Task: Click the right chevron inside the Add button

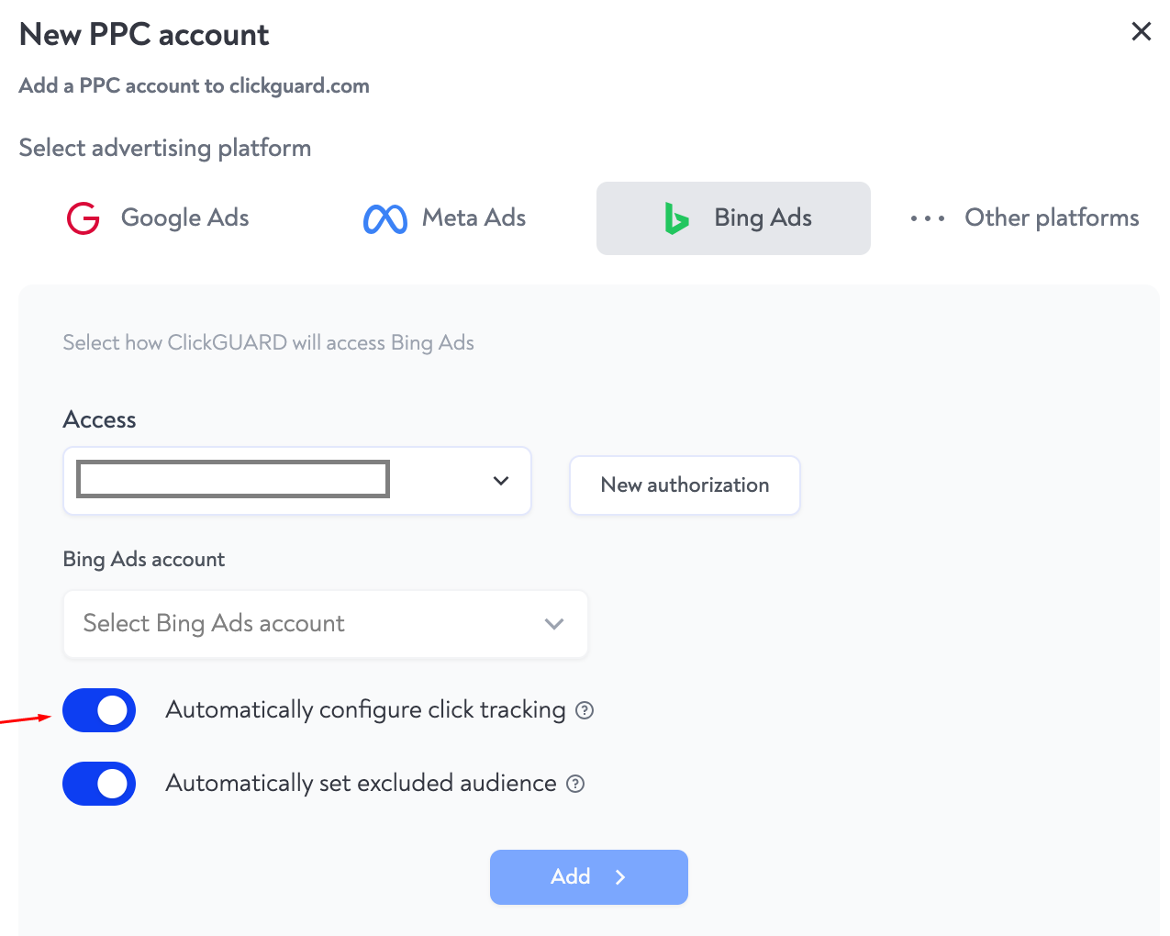Action: (x=619, y=877)
